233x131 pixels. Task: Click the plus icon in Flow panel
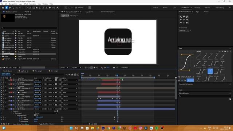(222, 51)
